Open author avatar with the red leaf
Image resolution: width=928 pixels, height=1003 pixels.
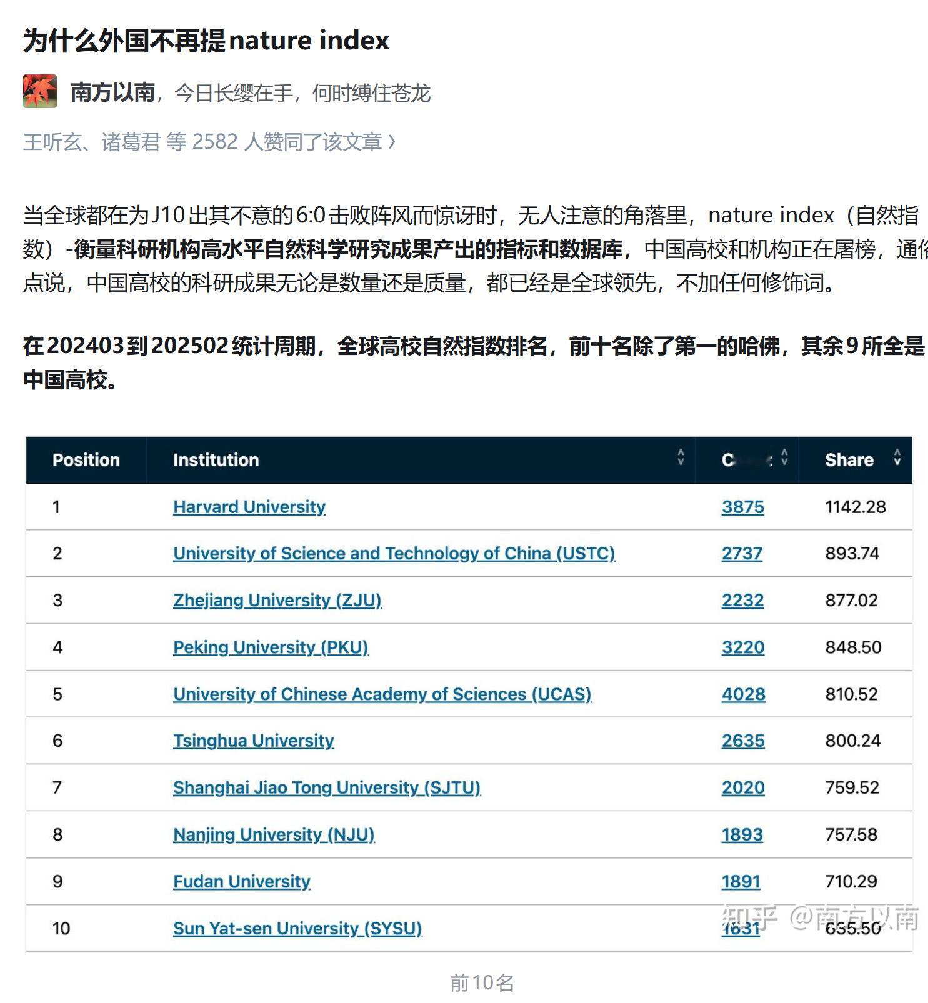pyautogui.click(x=40, y=91)
